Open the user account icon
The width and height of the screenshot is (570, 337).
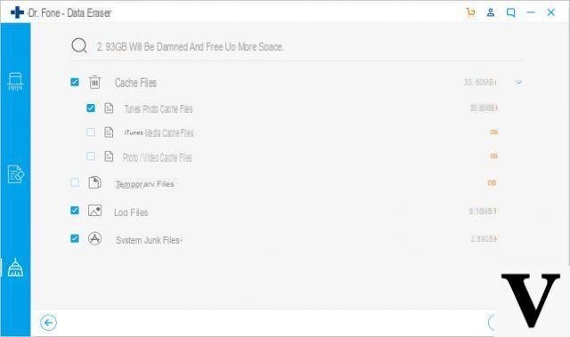(491, 12)
